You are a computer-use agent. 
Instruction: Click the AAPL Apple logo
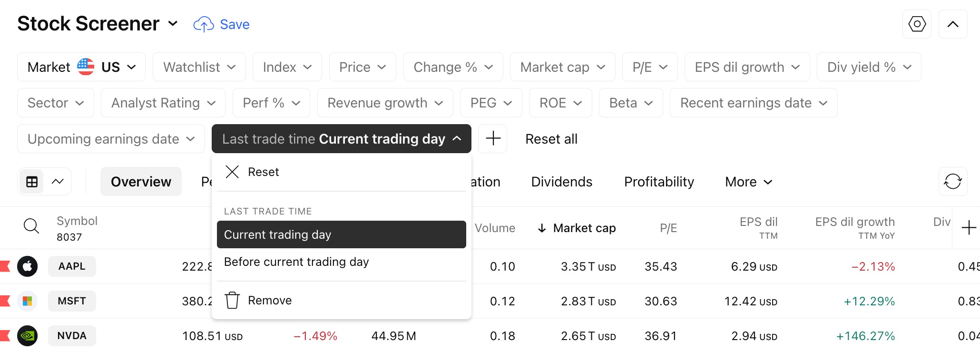(x=28, y=266)
